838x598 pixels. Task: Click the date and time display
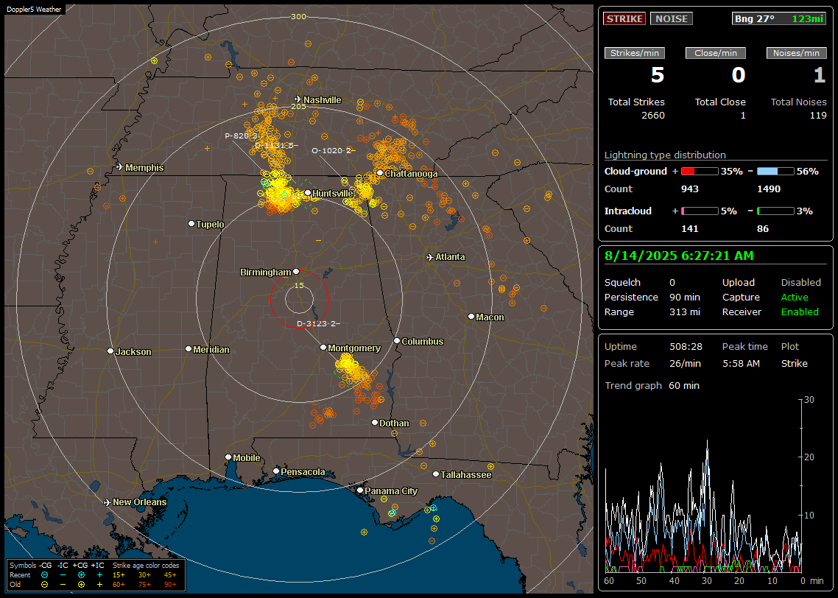tap(679, 256)
